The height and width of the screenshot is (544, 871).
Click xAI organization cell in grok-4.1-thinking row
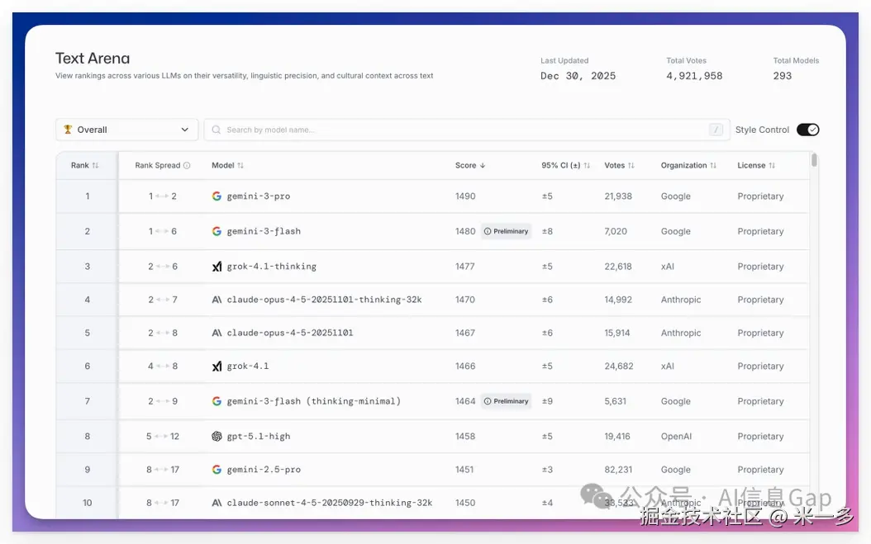[x=668, y=267]
